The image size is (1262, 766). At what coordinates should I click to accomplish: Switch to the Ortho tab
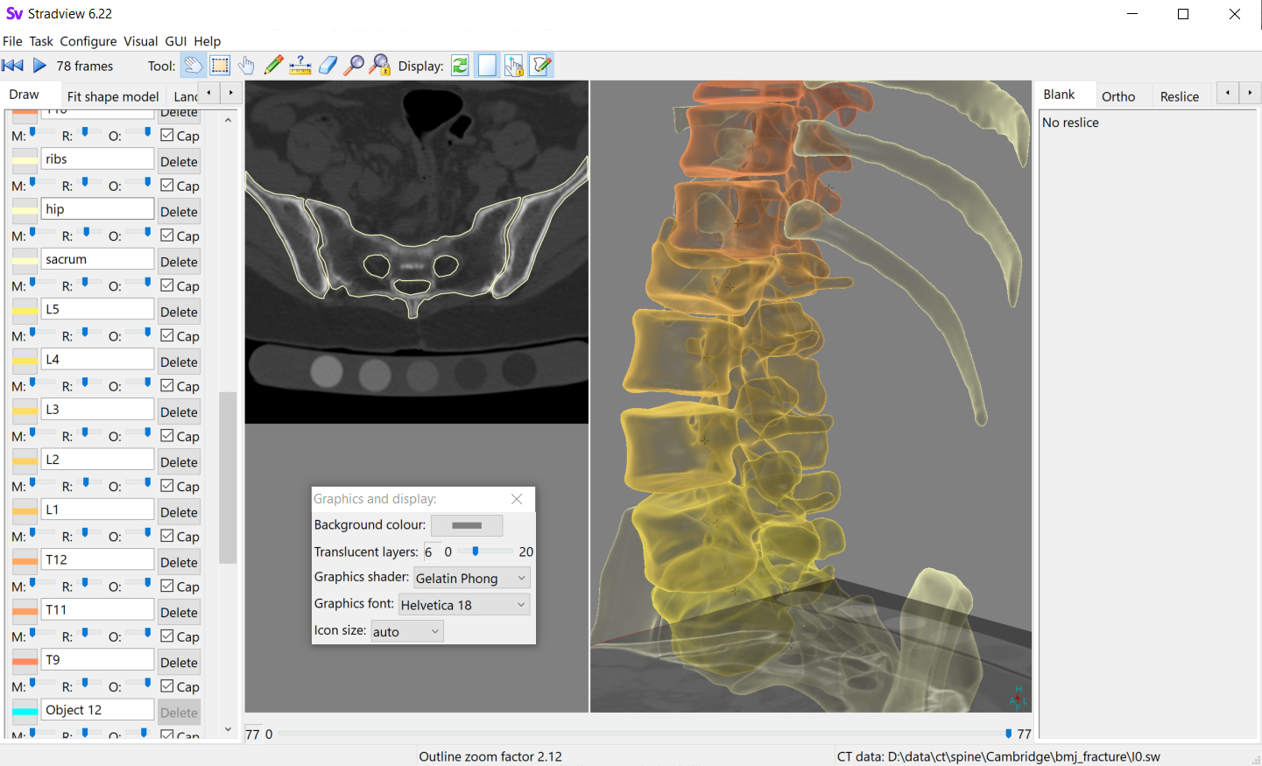[x=1118, y=96]
